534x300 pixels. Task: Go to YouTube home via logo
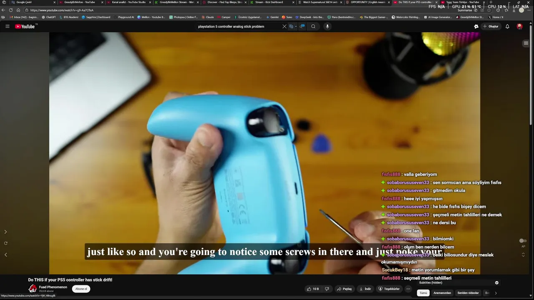[25, 26]
